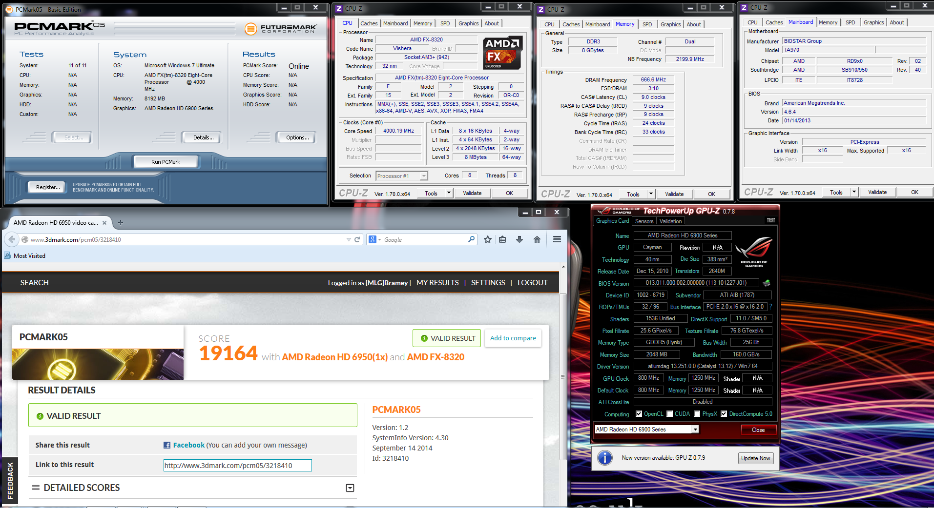
Task: Open search engine selector dropdown
Action: [x=379, y=239]
